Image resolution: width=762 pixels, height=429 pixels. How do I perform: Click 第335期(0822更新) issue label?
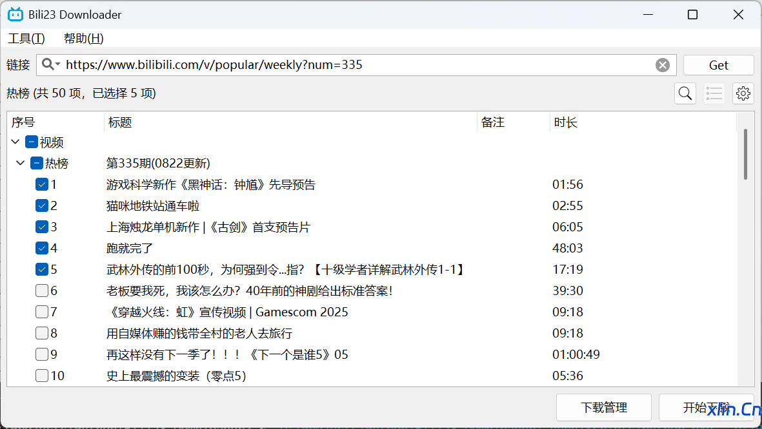click(158, 163)
